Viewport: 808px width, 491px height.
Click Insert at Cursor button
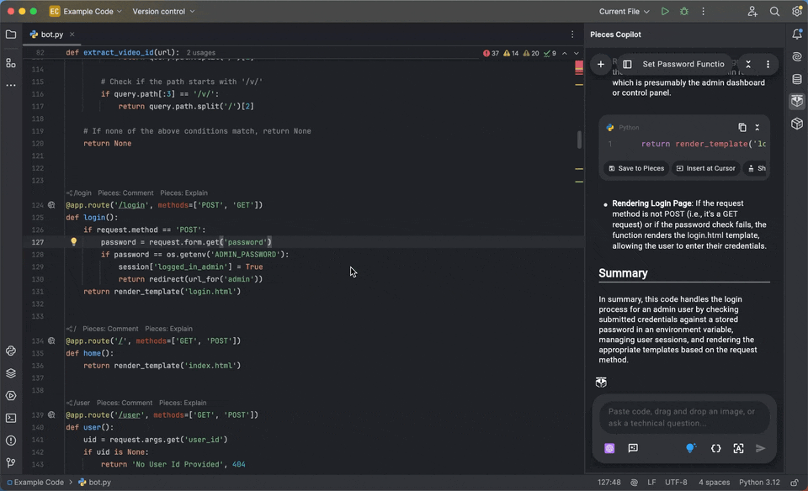(x=705, y=168)
